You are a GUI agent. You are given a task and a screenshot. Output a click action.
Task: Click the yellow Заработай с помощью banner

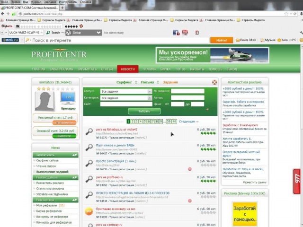[x=245, y=214]
